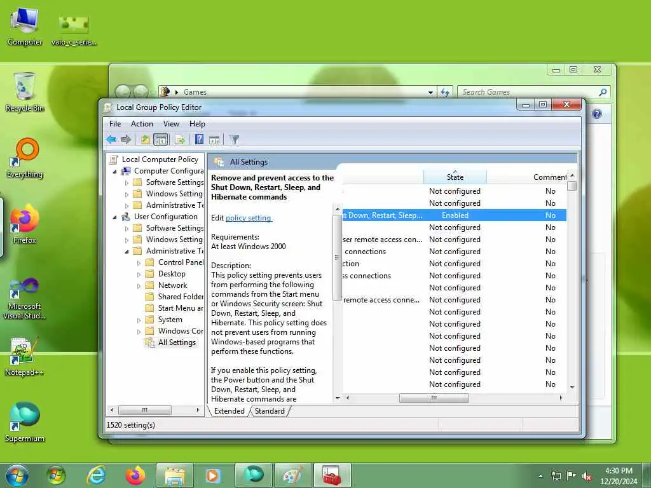
Task: Select the 'ser remote access con...' policy row
Action: click(x=454, y=240)
